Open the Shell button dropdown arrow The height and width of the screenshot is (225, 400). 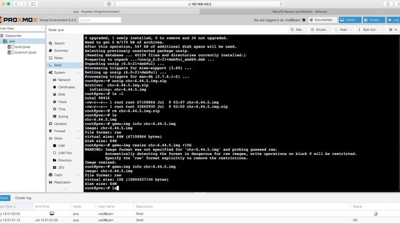coord(351,30)
